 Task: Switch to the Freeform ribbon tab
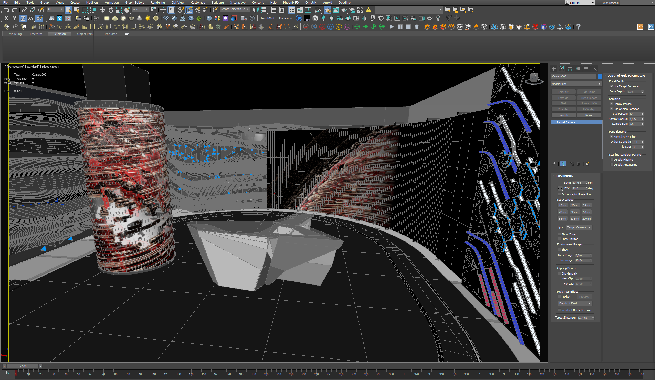[x=36, y=34]
